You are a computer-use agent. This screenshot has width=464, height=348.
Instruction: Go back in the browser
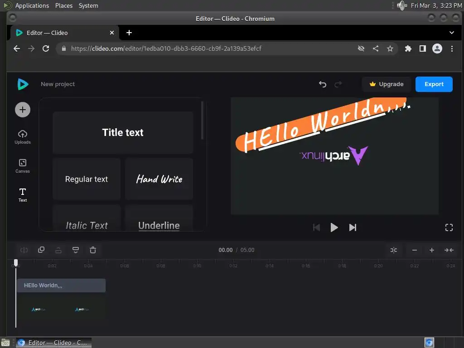17,48
